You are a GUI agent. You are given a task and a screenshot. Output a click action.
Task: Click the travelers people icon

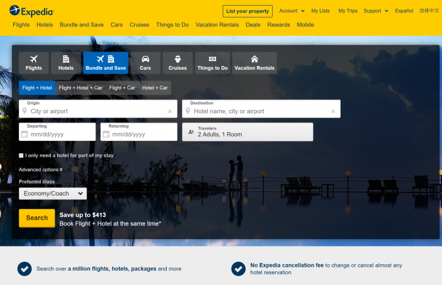click(191, 131)
